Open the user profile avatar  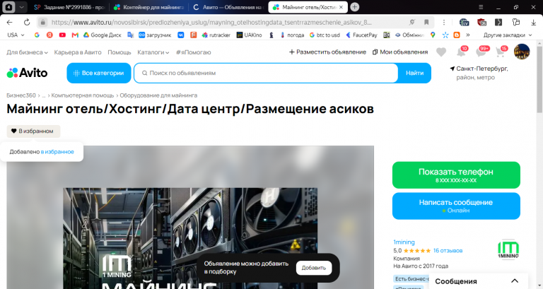click(x=522, y=52)
